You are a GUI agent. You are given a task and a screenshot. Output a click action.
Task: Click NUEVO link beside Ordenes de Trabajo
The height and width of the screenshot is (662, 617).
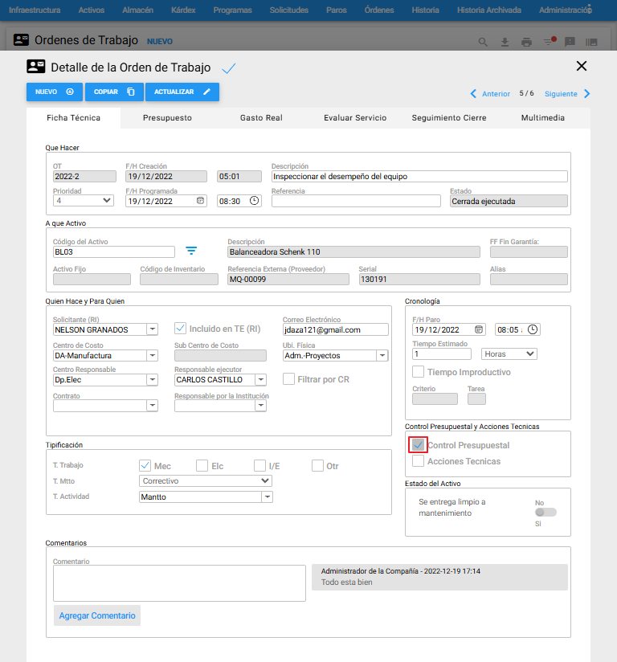[160, 42]
